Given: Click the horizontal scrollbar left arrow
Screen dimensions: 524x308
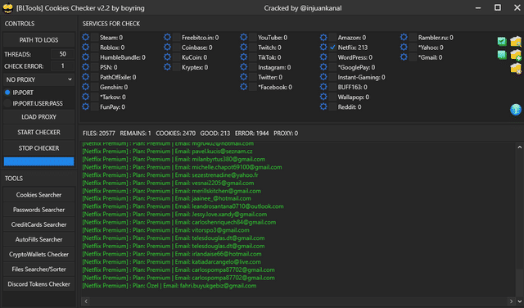Looking at the screenshot, I should coord(86,301).
